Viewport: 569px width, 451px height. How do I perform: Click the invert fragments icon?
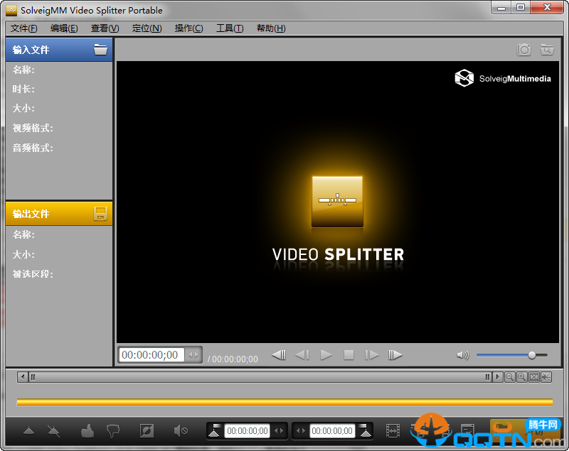click(147, 430)
